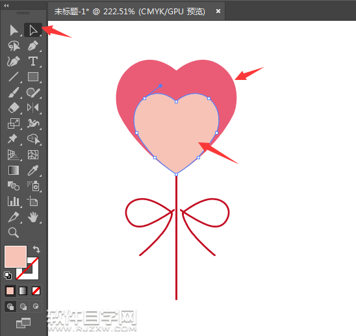Activate the Eyedropper tool
This screenshot has width=356, height=336.
[33, 170]
